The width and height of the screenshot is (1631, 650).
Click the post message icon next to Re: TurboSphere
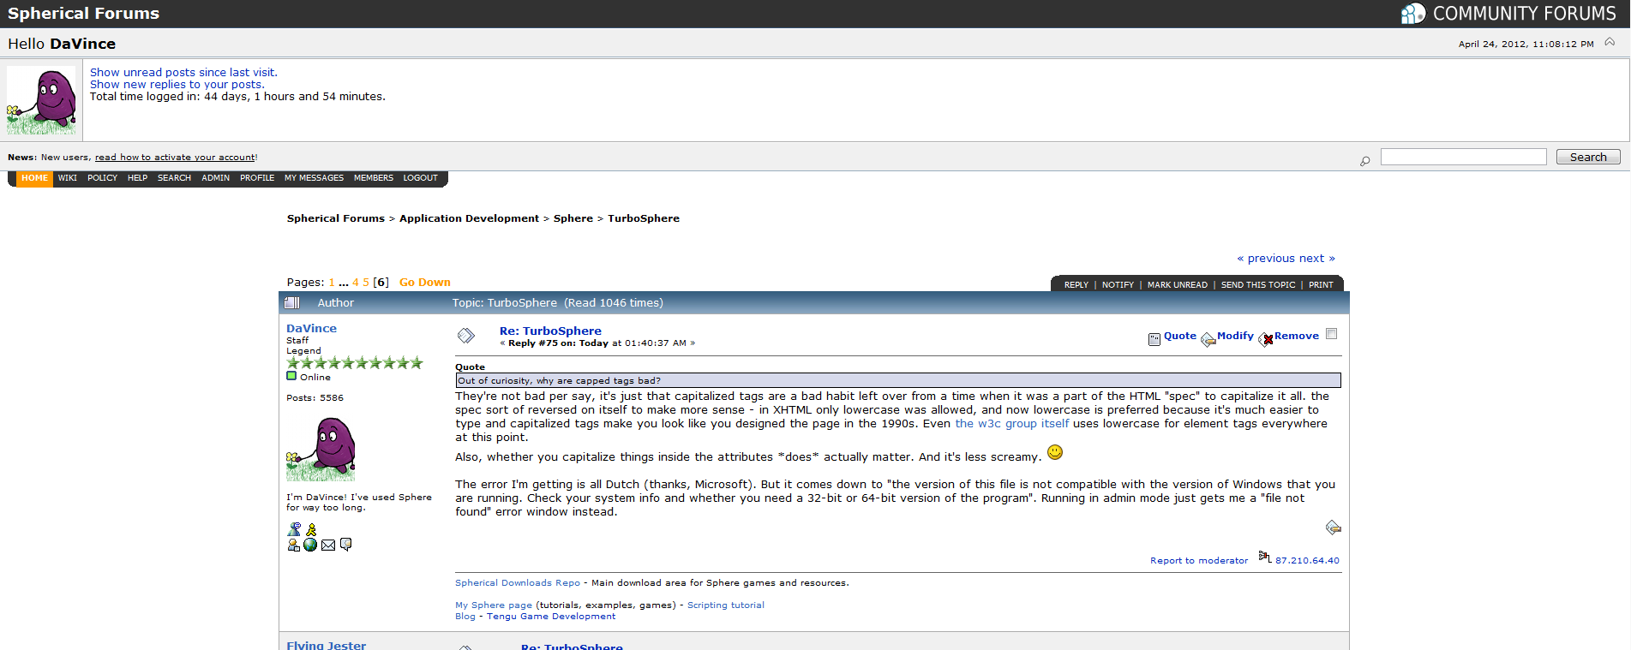click(x=466, y=336)
